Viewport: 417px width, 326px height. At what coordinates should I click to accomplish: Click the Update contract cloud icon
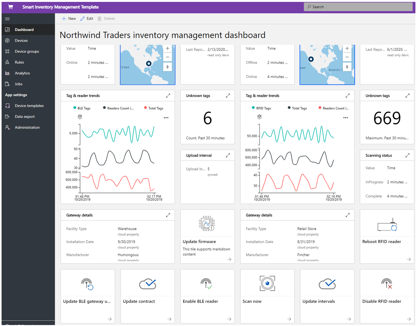point(148,284)
